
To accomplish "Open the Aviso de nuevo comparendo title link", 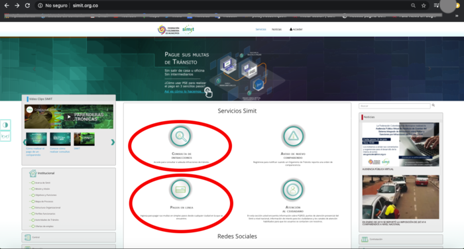I will click(x=293, y=156).
